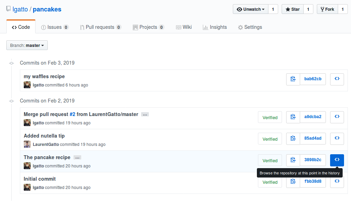The image size is (351, 206).
Task: Browse repository at commit 3898b2c
Action: click(337, 160)
